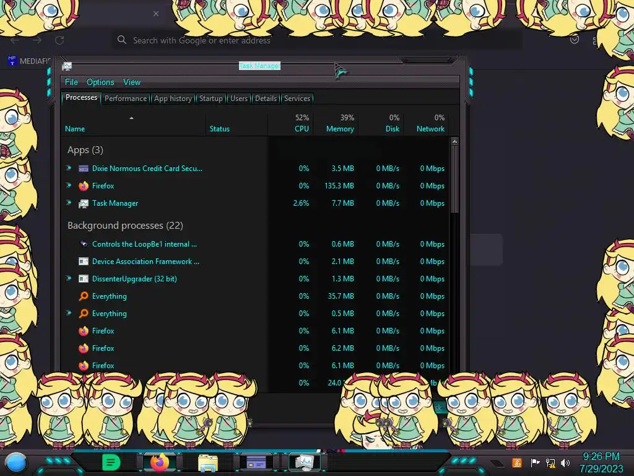The width and height of the screenshot is (634, 476).
Task: Expand the Firefox app process group
Action: (69, 185)
